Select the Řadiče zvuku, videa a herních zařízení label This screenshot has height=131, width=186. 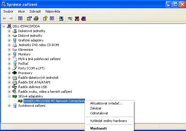click(45, 92)
